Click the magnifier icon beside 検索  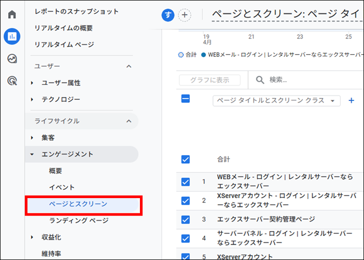pos(260,80)
